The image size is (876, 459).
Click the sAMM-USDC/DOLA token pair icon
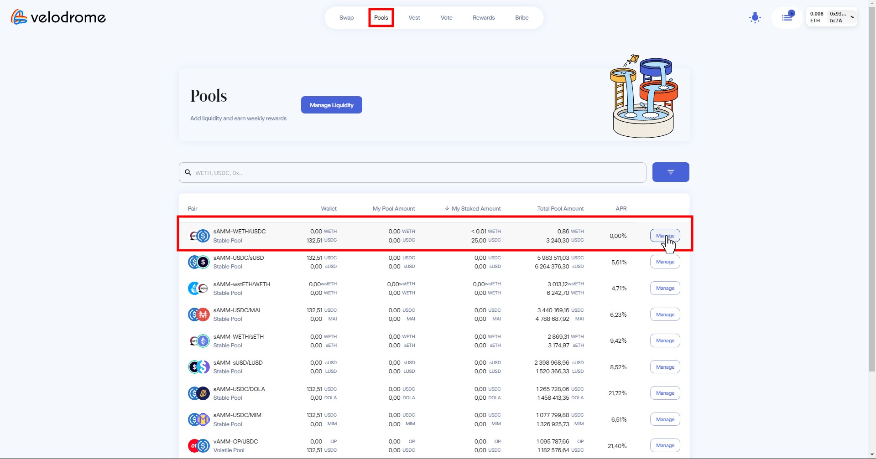(199, 393)
